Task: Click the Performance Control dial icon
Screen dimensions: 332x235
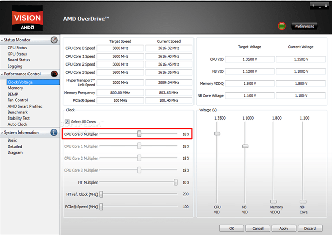Action: coord(54,74)
